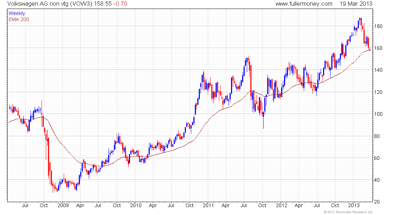Click the 40 price axis label
The width and height of the screenshot is (394, 215).
[x=377, y=180]
